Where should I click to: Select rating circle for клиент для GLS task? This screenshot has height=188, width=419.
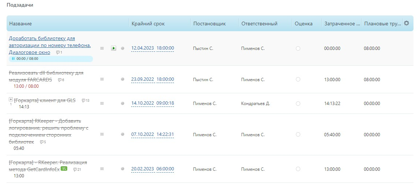point(298,103)
